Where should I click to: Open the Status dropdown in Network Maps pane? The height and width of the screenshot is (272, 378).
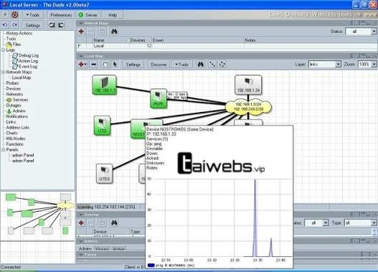pyautogui.click(x=361, y=32)
